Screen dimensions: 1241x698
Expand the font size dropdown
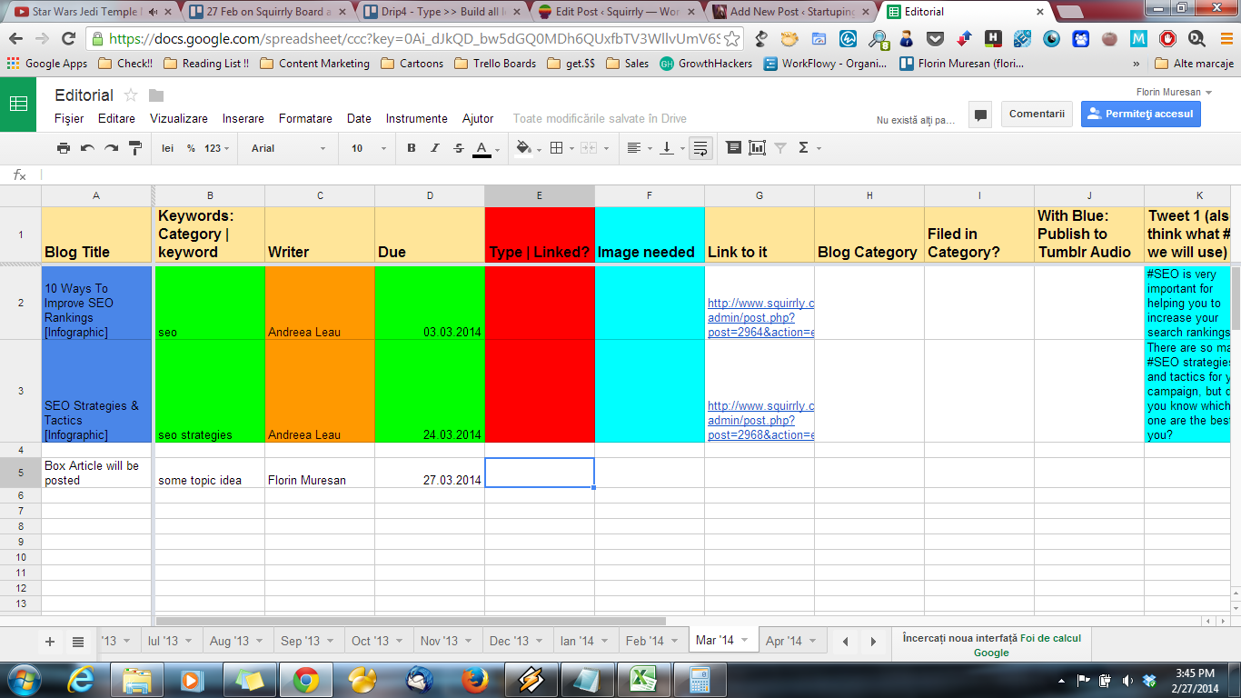tap(369, 148)
